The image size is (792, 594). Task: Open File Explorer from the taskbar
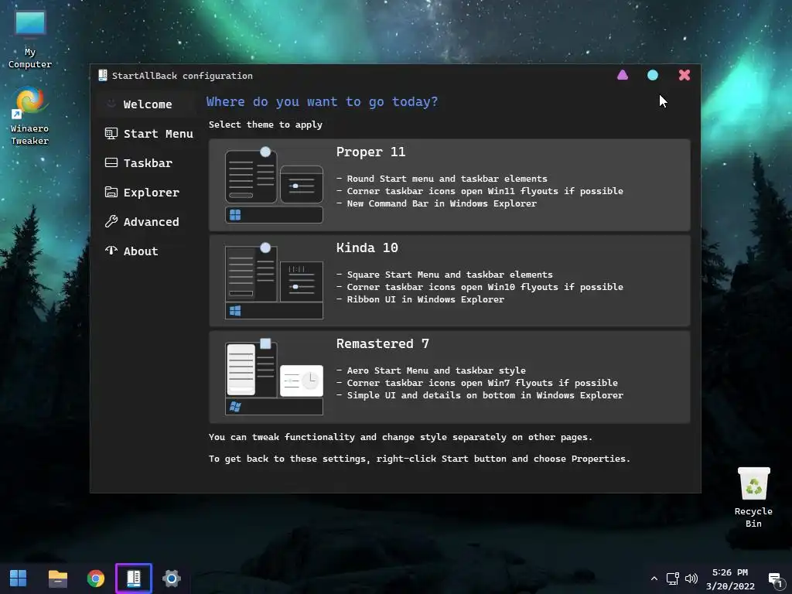[57, 579]
